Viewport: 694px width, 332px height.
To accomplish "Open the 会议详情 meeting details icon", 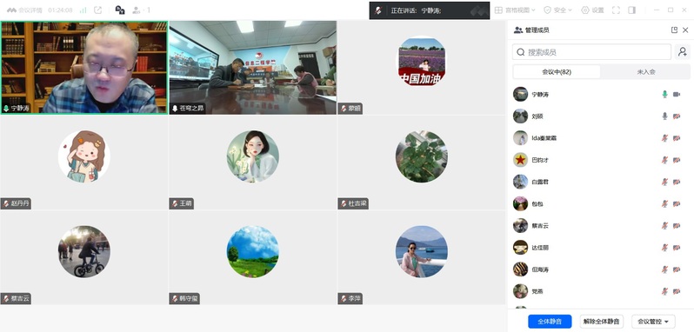I will click(x=11, y=10).
